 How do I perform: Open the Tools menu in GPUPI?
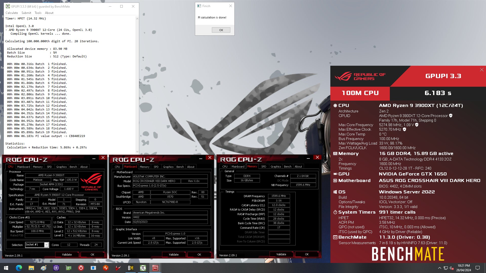(x=38, y=13)
